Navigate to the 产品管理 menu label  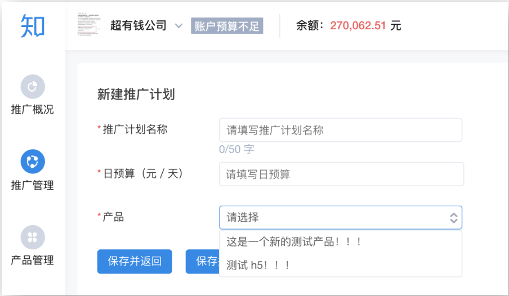coord(33,261)
